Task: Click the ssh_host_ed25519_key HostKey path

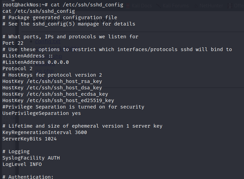Action: tap(70, 100)
